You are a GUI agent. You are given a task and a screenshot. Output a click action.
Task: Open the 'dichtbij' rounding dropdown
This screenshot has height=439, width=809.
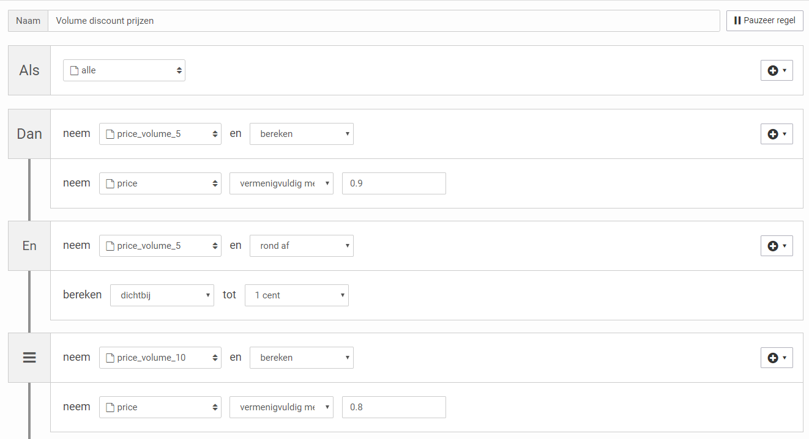[x=162, y=295]
